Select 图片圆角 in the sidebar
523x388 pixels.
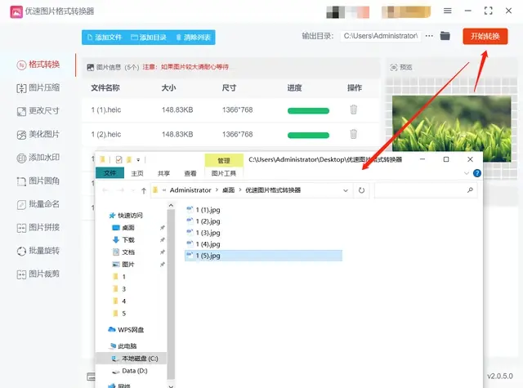tap(38, 181)
